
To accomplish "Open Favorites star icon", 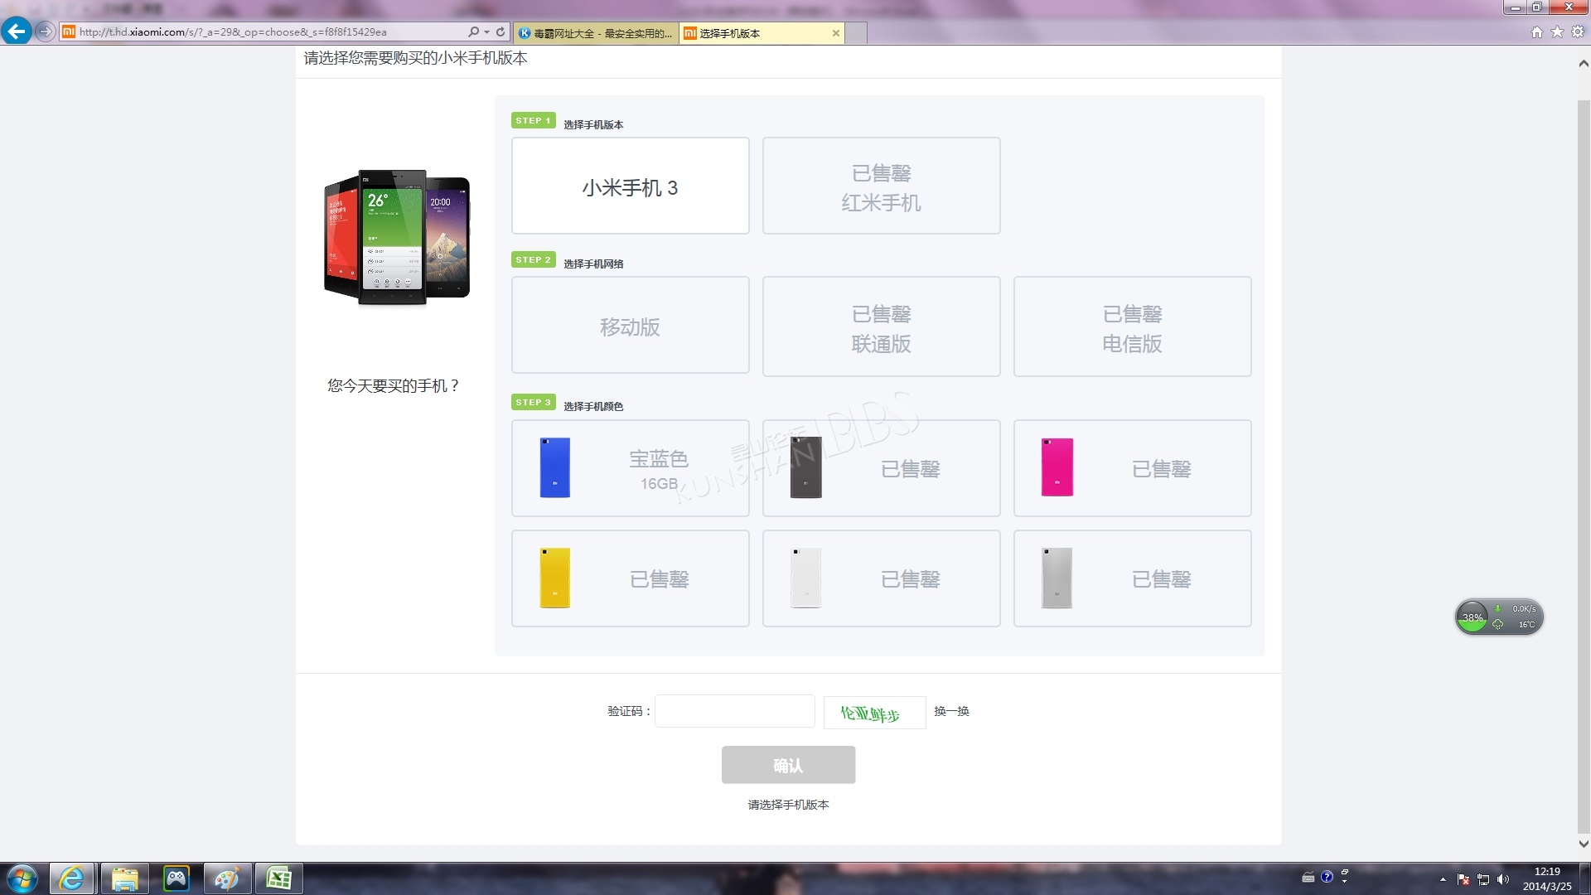I will 1557,31.
